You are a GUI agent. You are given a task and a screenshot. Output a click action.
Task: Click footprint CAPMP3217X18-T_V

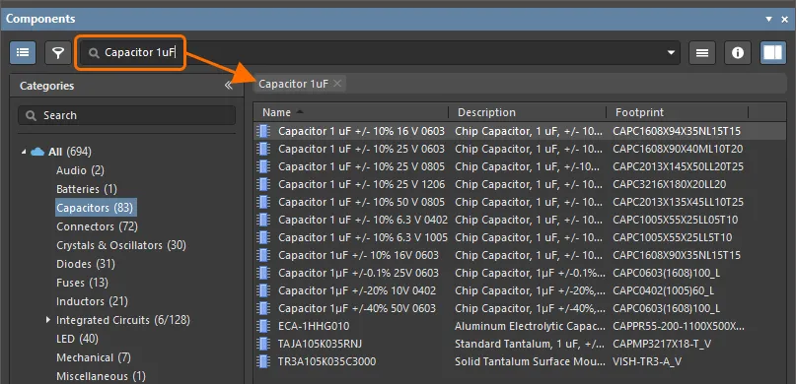pos(662,344)
